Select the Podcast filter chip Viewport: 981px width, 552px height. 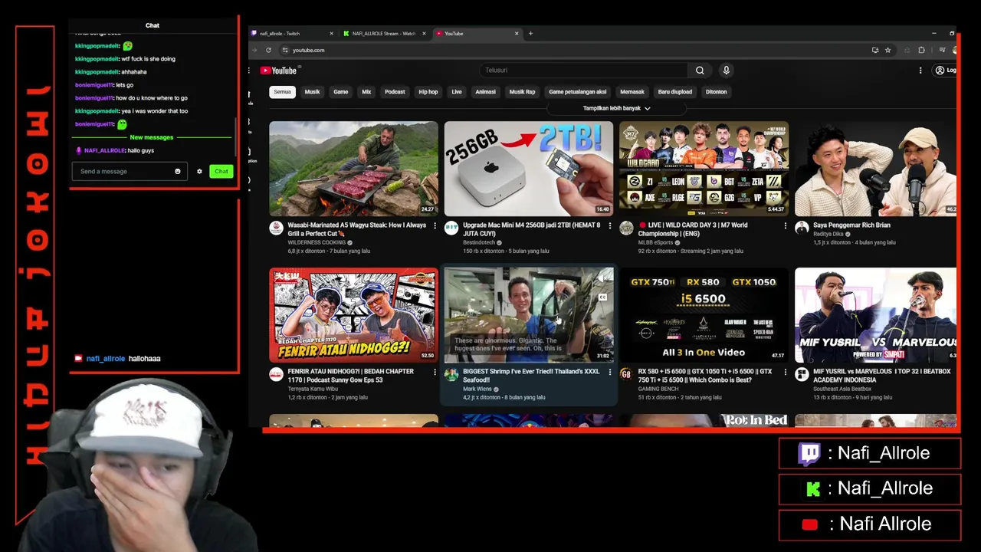click(395, 92)
